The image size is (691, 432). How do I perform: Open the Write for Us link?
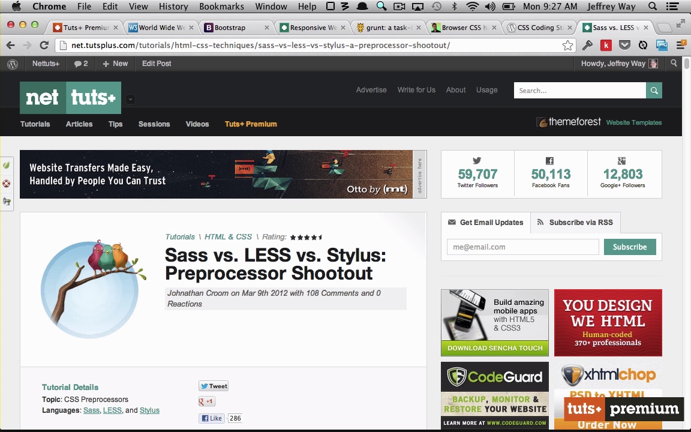[x=416, y=90]
